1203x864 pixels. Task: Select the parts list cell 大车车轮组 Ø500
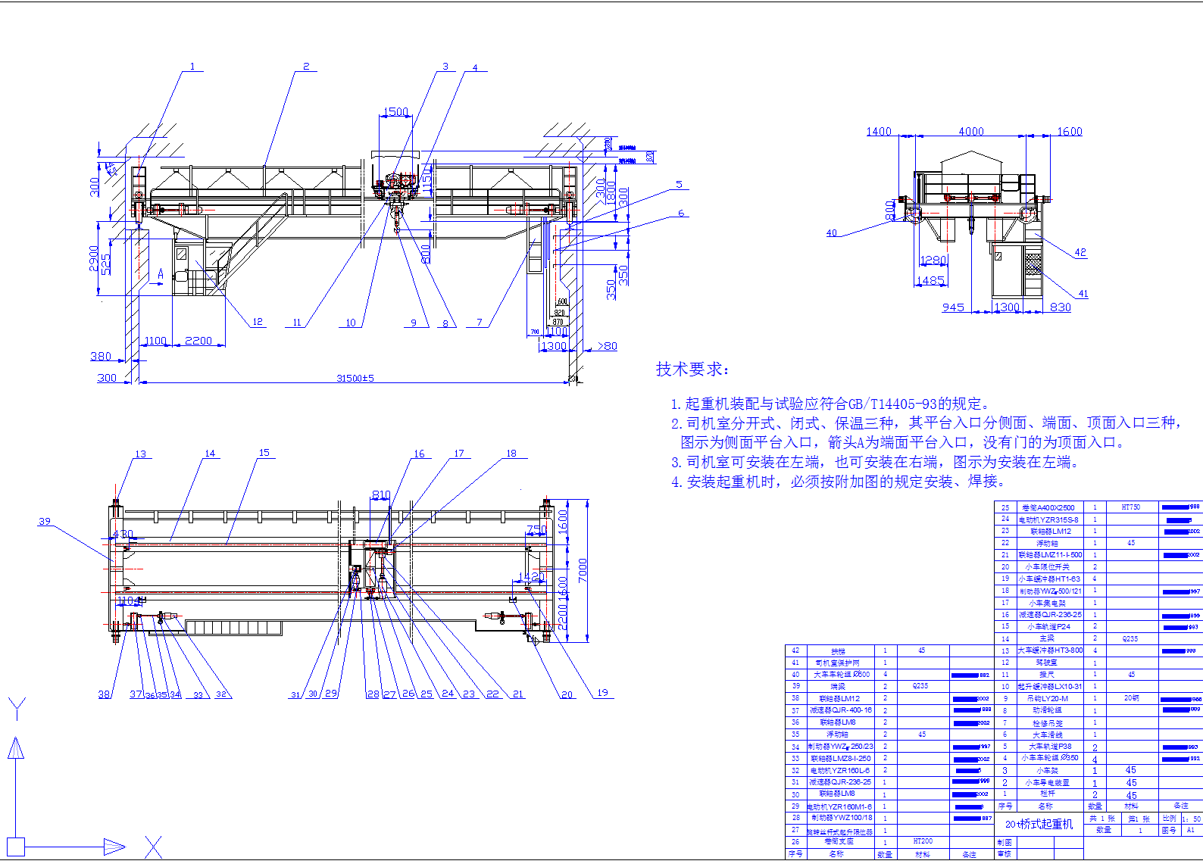click(841, 674)
